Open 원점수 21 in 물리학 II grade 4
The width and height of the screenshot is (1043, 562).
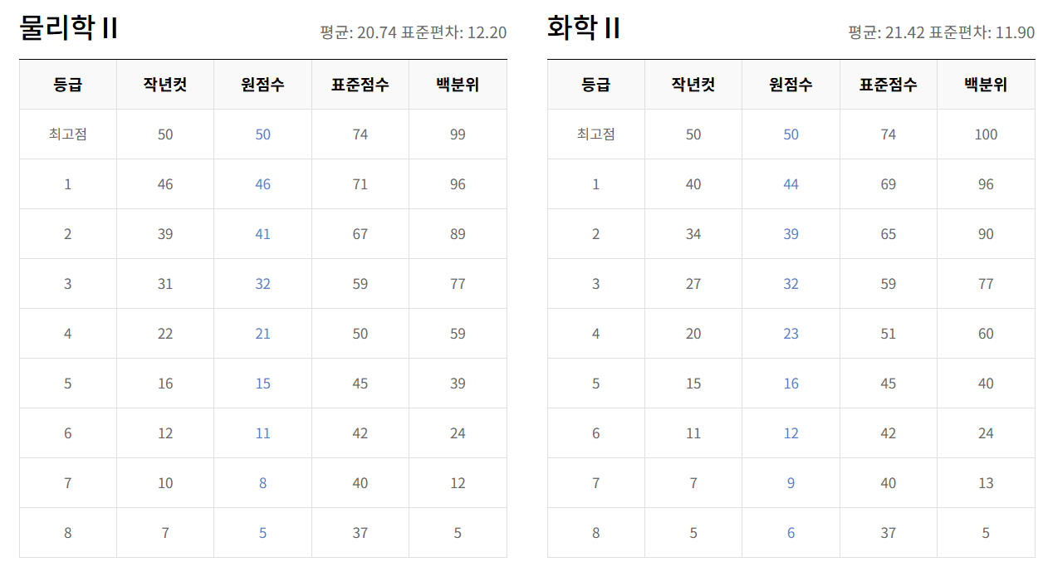[262, 334]
